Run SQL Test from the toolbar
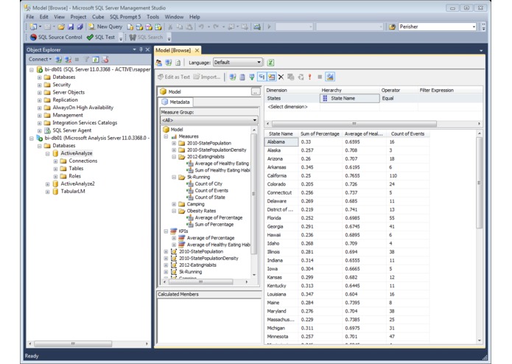This screenshot has height=364, width=512. (101, 38)
